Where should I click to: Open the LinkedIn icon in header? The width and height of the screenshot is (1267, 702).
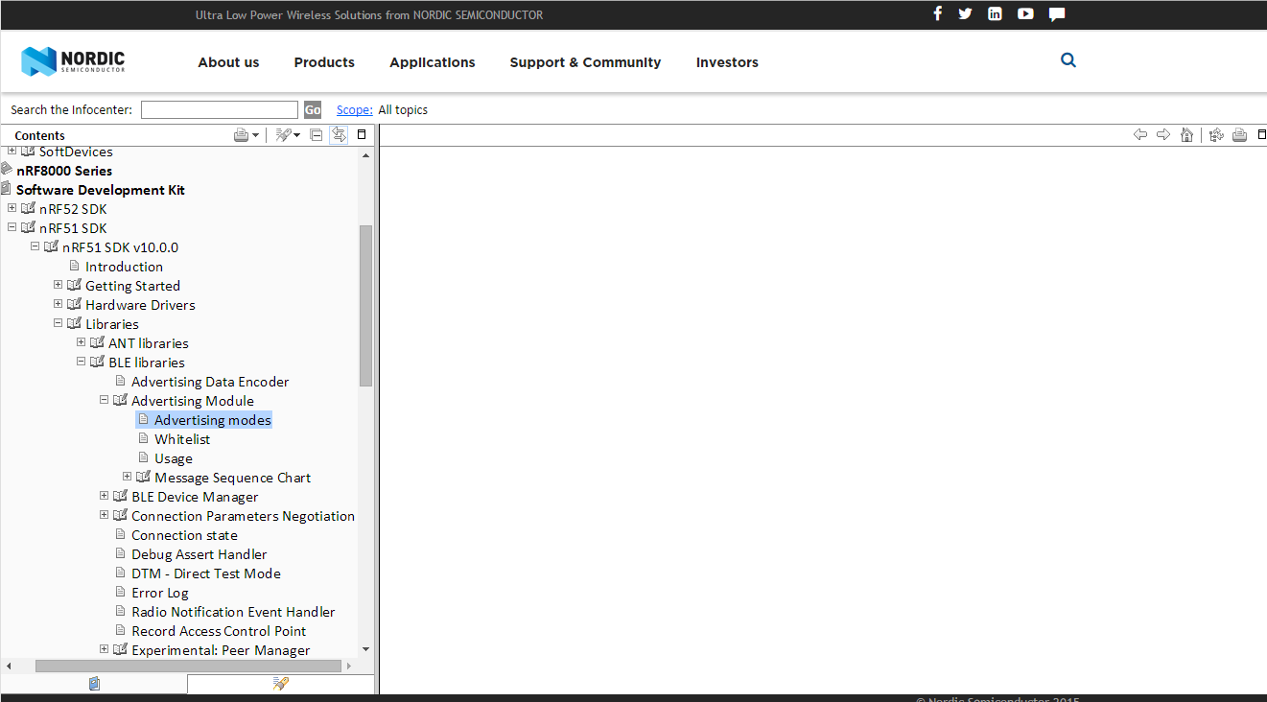point(995,13)
